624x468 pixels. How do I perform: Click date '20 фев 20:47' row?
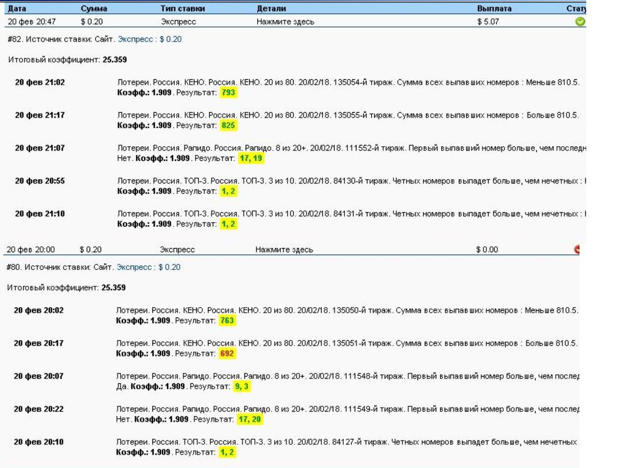pos(32,22)
